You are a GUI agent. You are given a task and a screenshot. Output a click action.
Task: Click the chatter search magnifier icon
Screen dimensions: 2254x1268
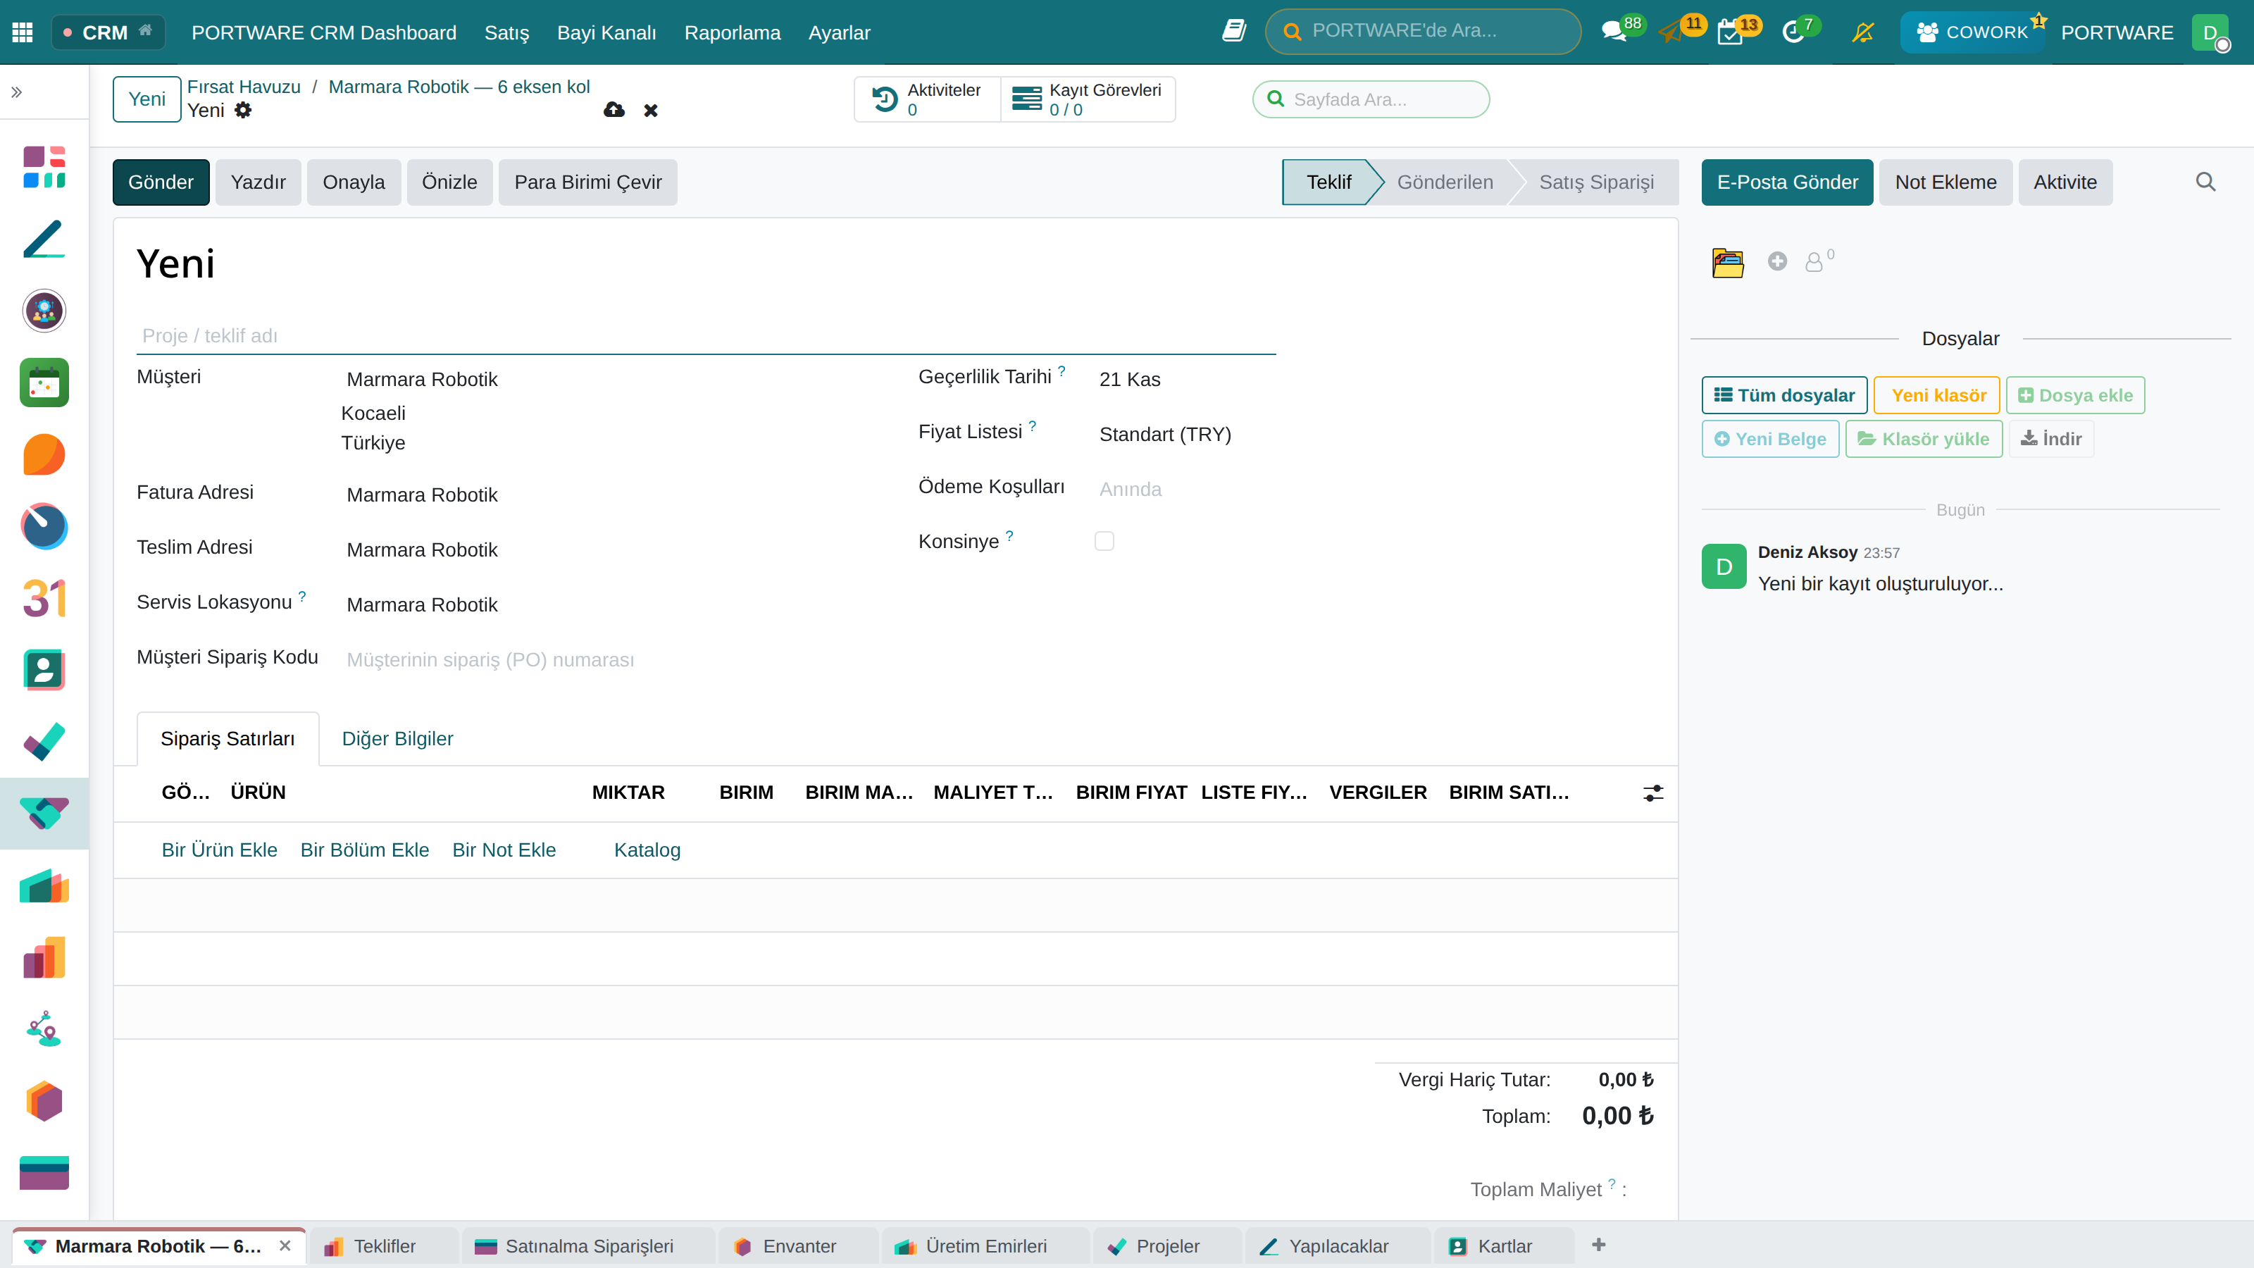[2205, 182]
